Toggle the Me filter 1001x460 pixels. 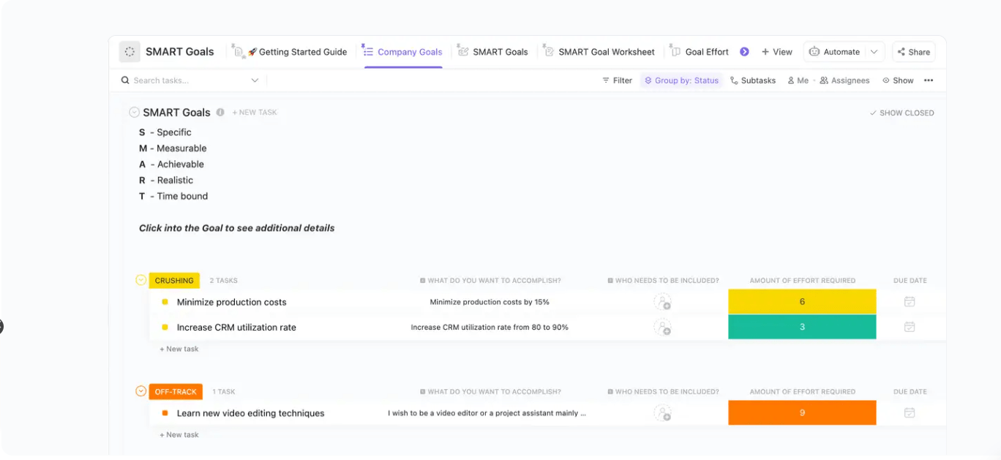798,80
